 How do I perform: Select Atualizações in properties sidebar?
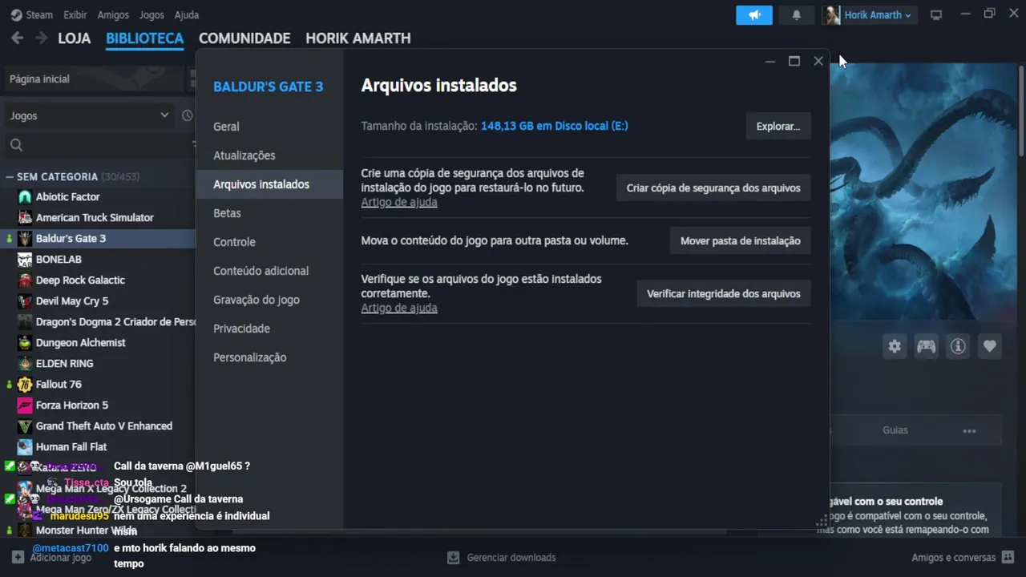tap(269, 155)
